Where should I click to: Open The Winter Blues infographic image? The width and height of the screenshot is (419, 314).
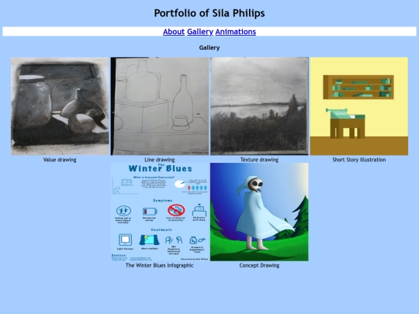point(160,212)
